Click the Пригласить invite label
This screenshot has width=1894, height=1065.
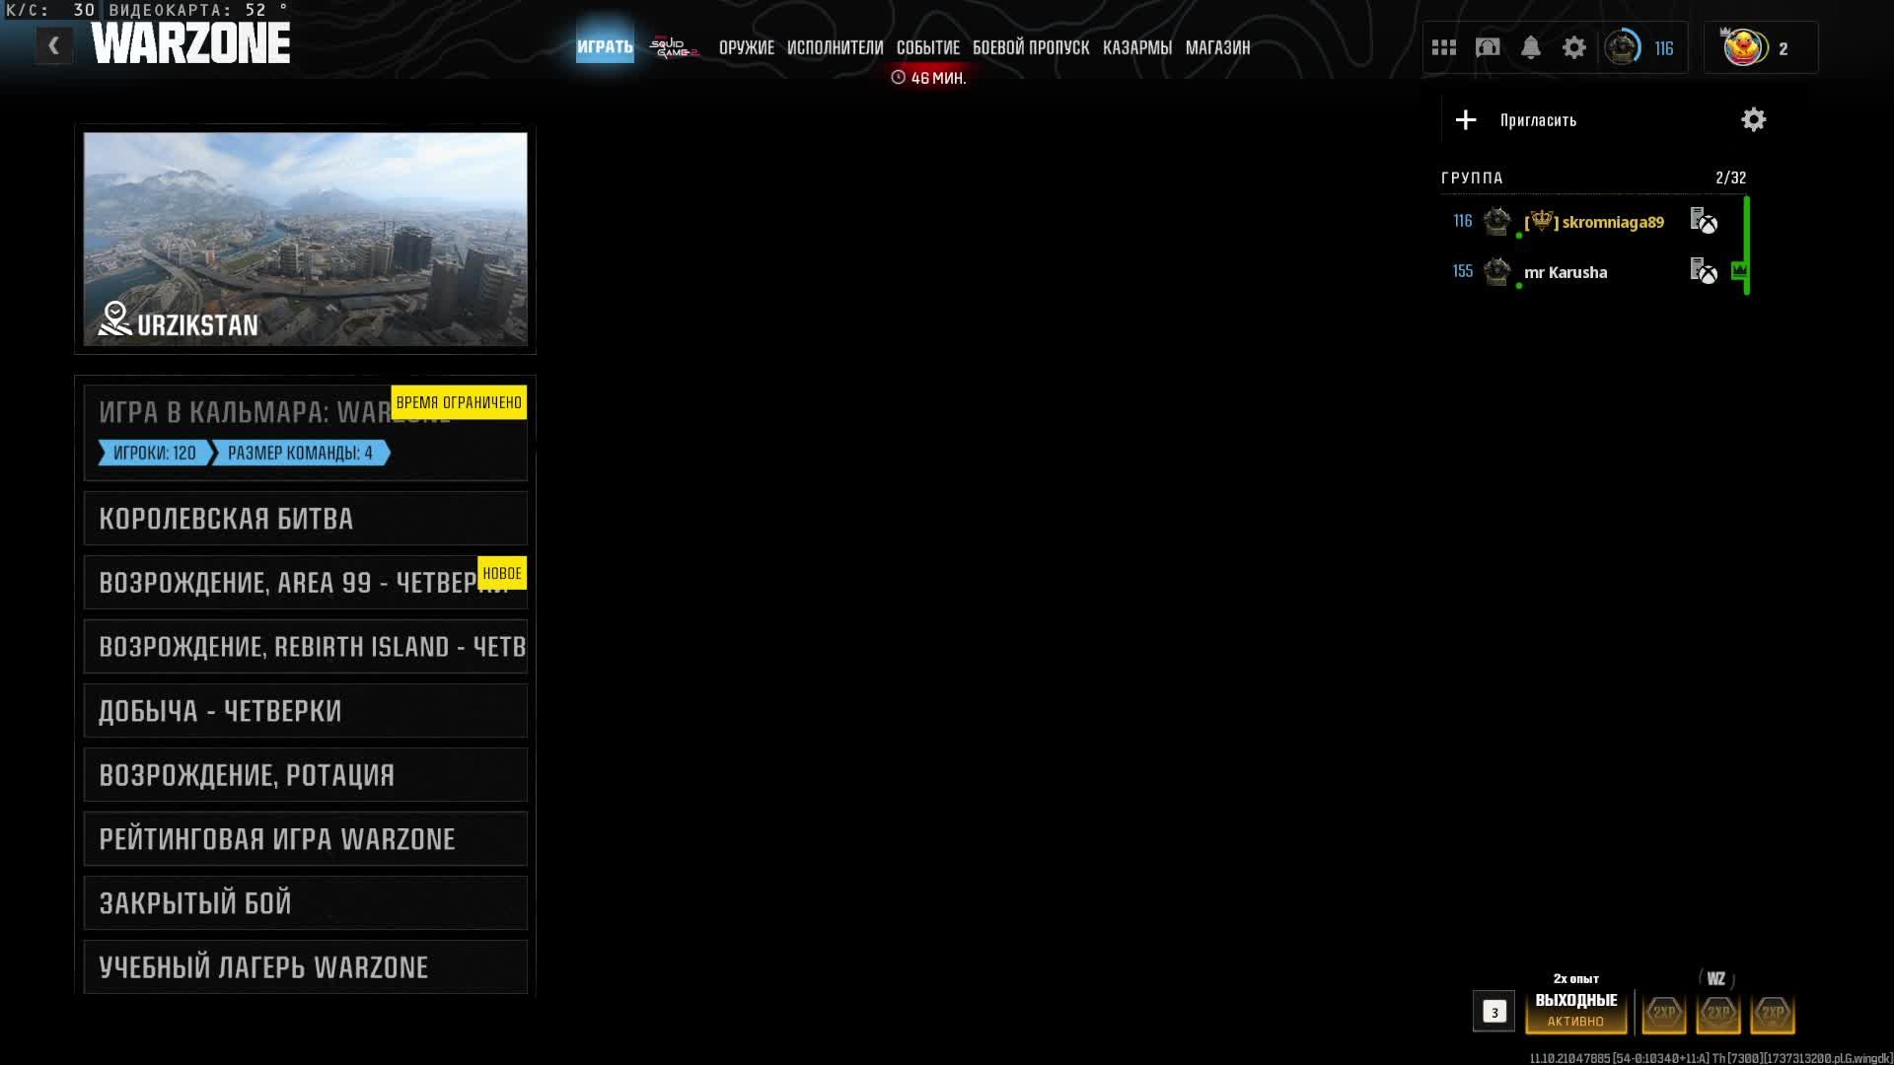pos(1538,120)
